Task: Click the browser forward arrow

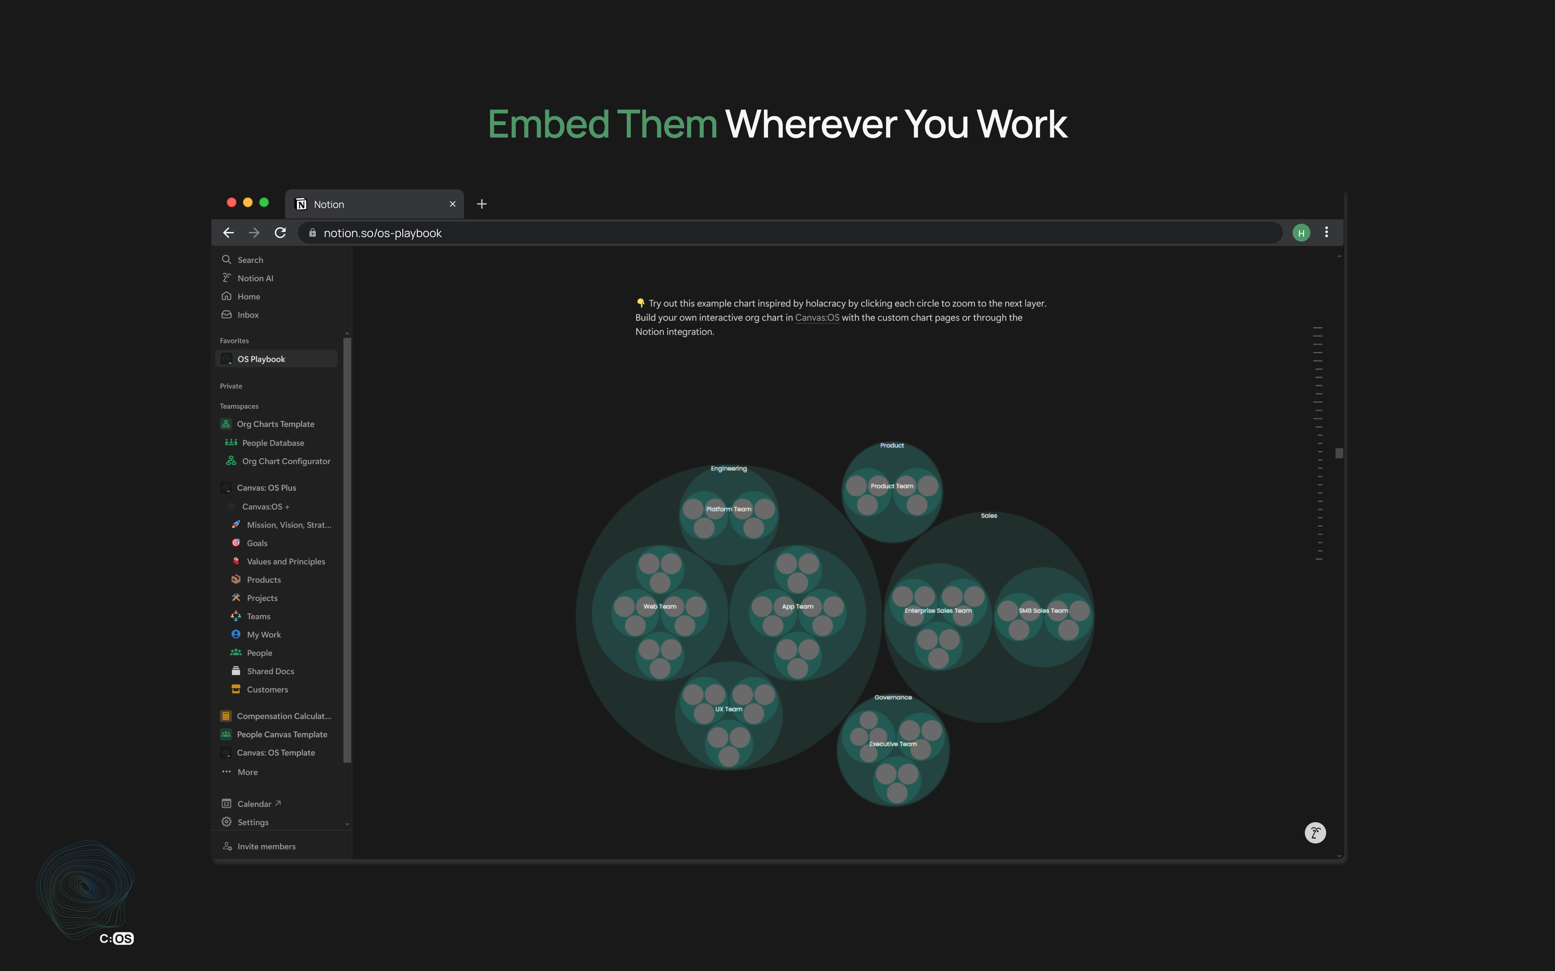Action: (254, 233)
